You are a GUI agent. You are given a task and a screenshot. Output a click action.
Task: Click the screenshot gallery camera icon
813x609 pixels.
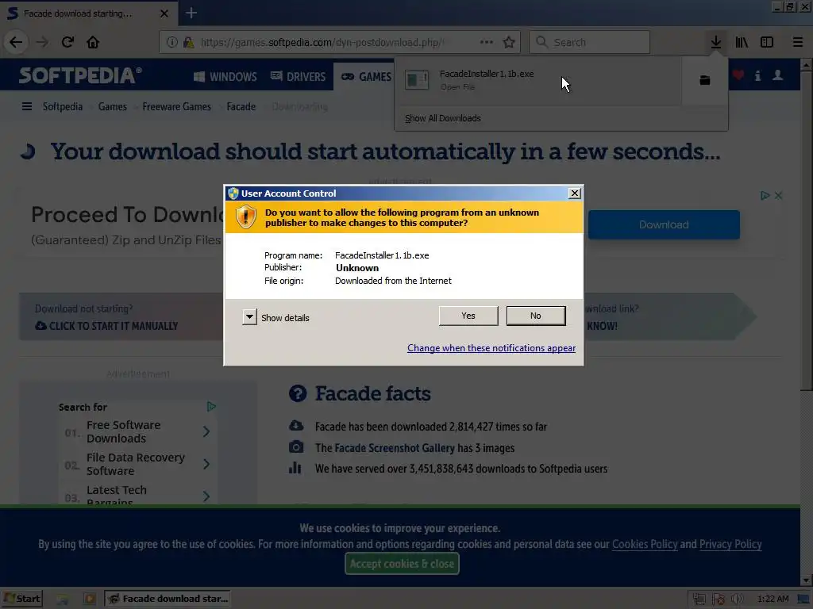295,447
